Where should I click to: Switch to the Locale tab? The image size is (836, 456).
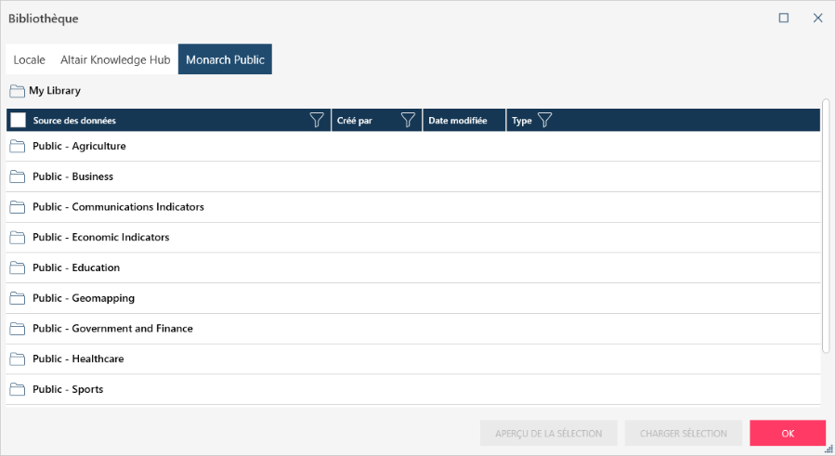coord(30,59)
